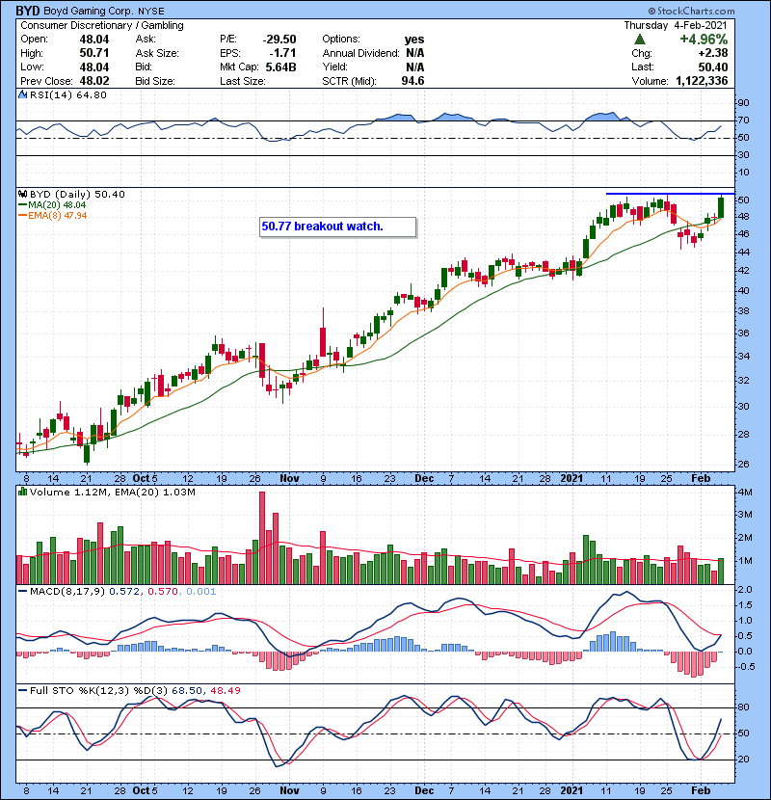Click the SCTR (Mid) value 94.6

point(412,81)
